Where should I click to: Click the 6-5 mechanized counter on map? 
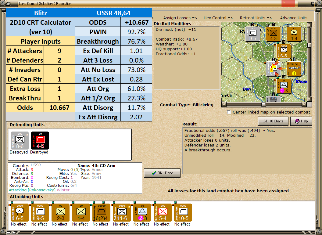point(284,51)
